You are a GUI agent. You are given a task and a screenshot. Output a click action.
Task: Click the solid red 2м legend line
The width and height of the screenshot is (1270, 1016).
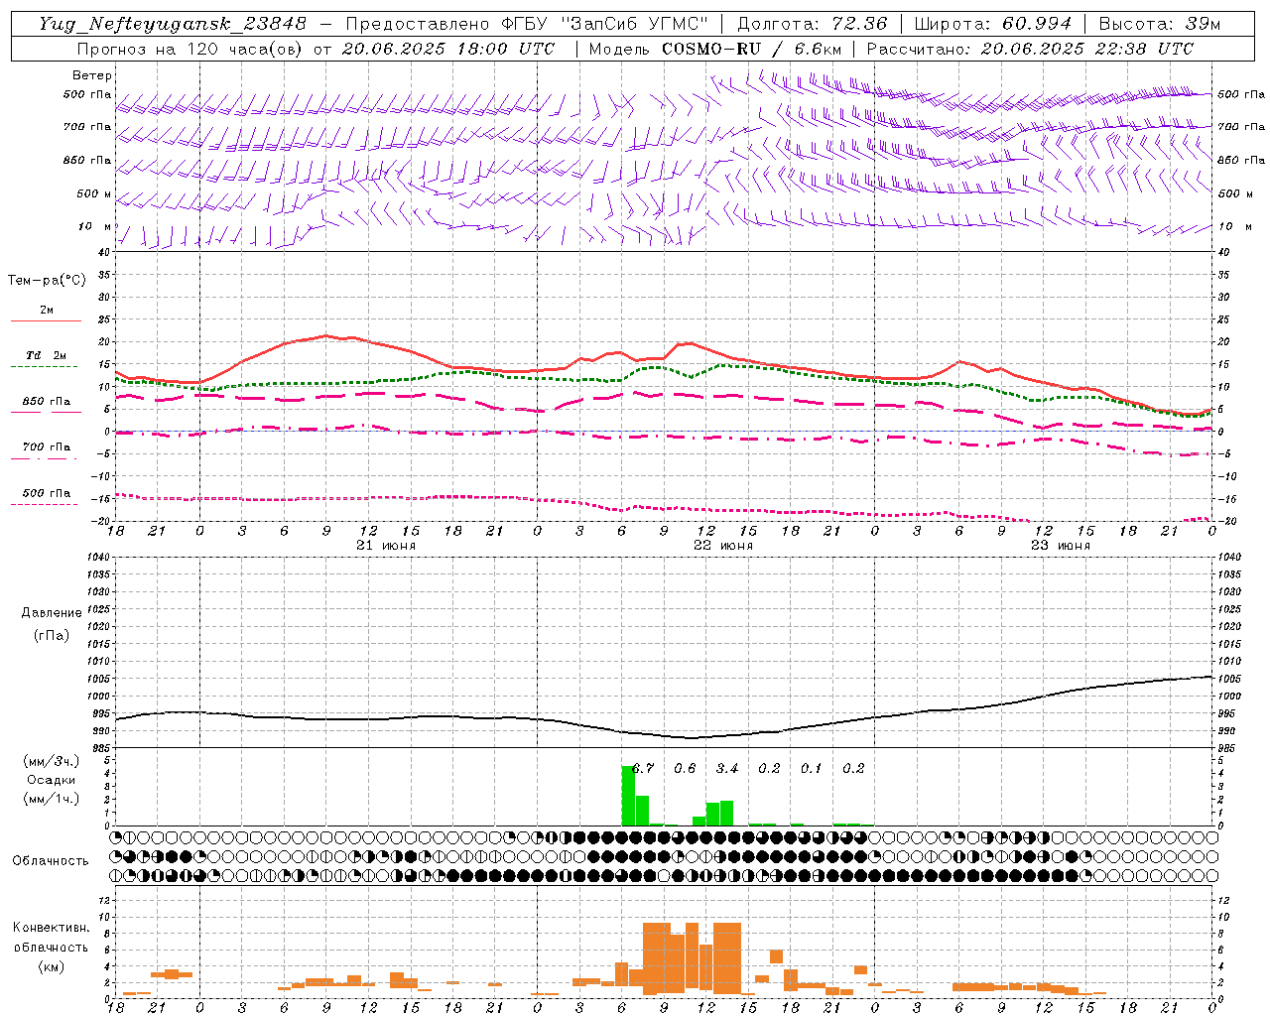[x=46, y=320]
